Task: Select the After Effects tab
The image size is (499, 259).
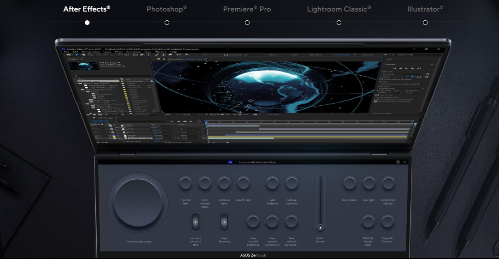Action: pyautogui.click(x=87, y=9)
